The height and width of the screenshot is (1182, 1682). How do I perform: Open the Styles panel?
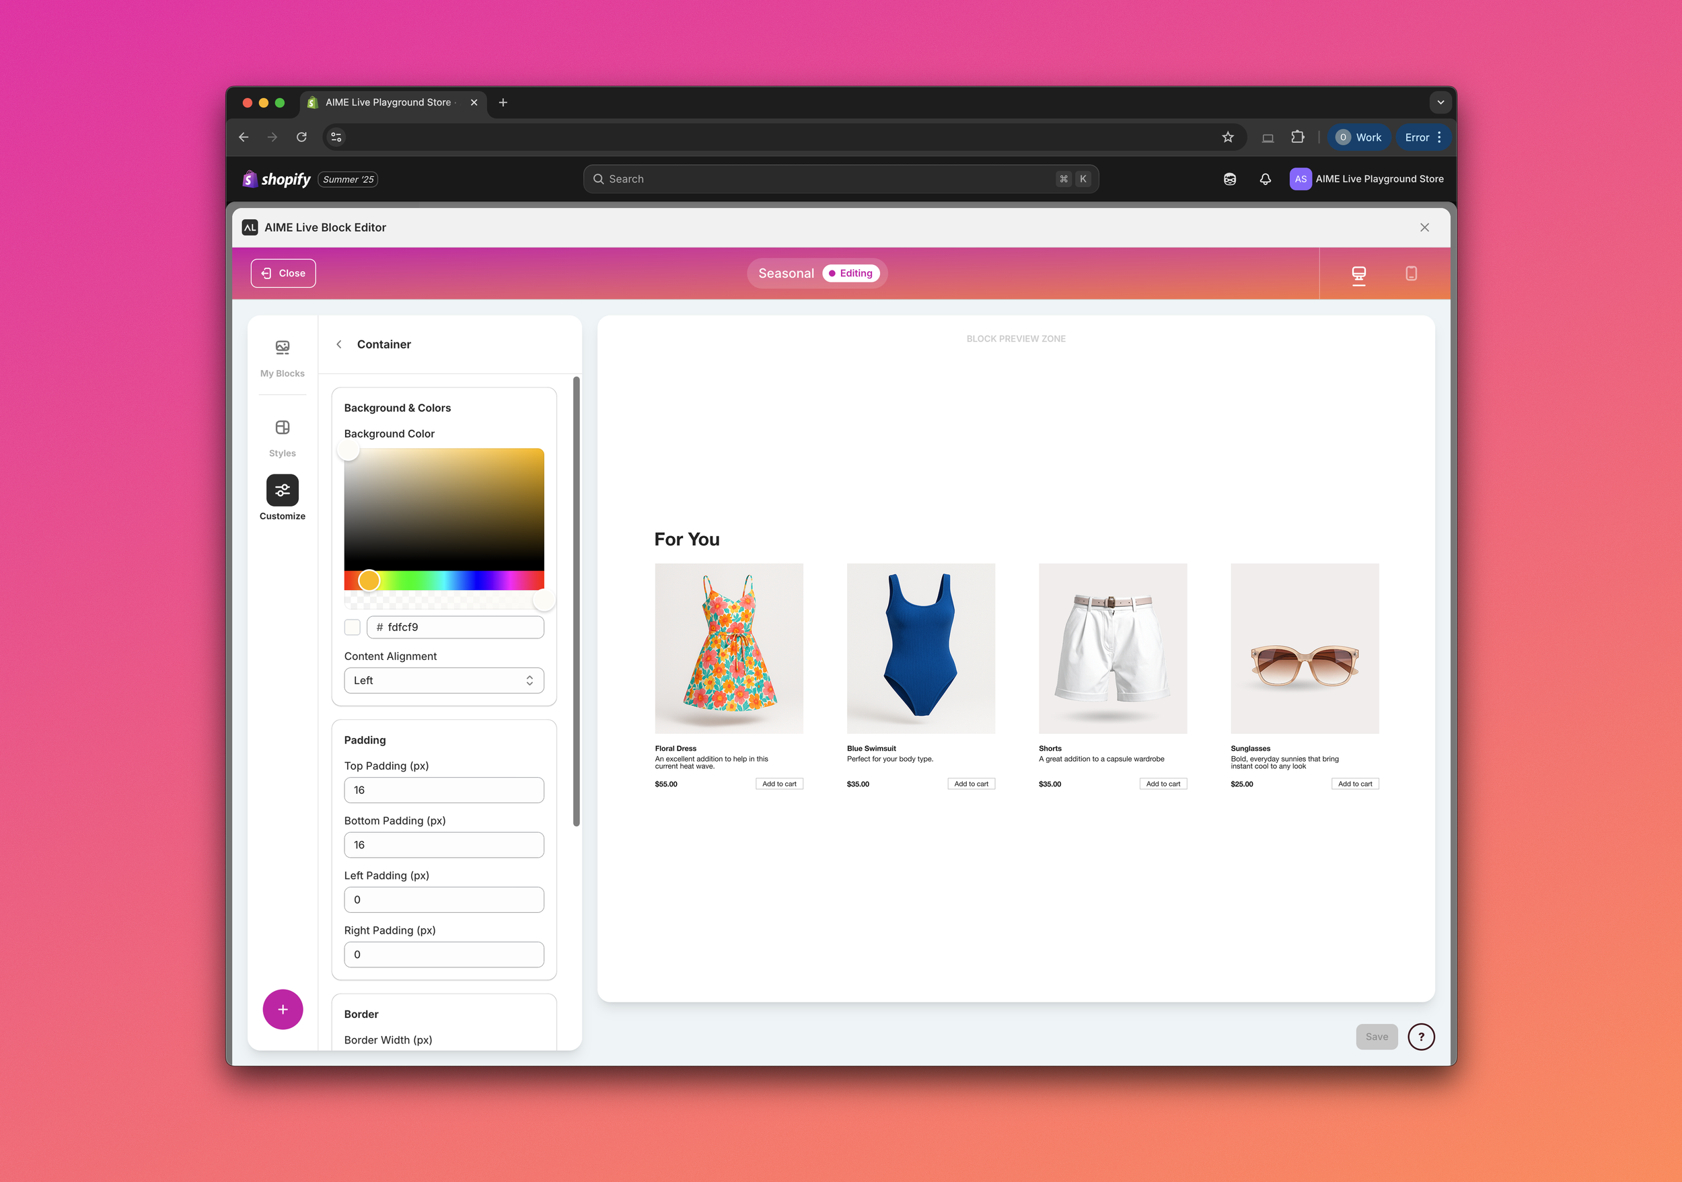coord(282,437)
